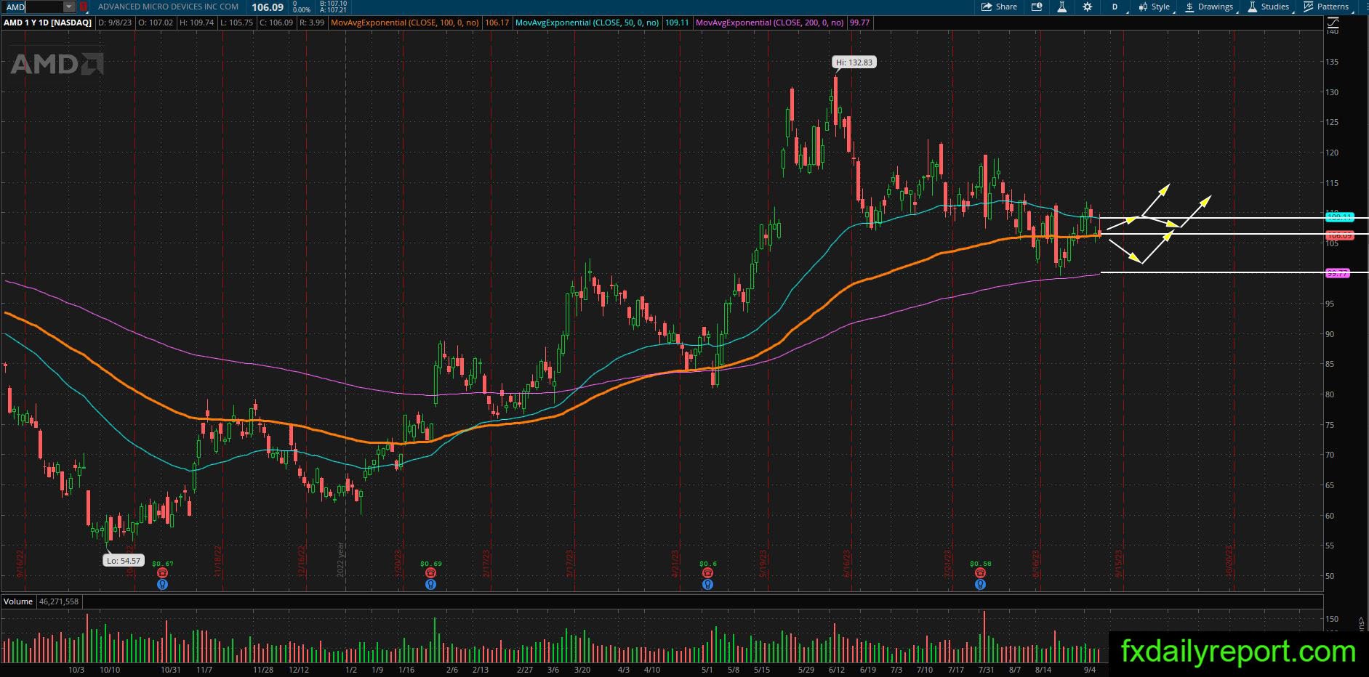
Task: Click the Lo: 54.57 price bubble
Action: pos(123,561)
